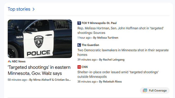Select byline By Rebekah Riess

110,82
